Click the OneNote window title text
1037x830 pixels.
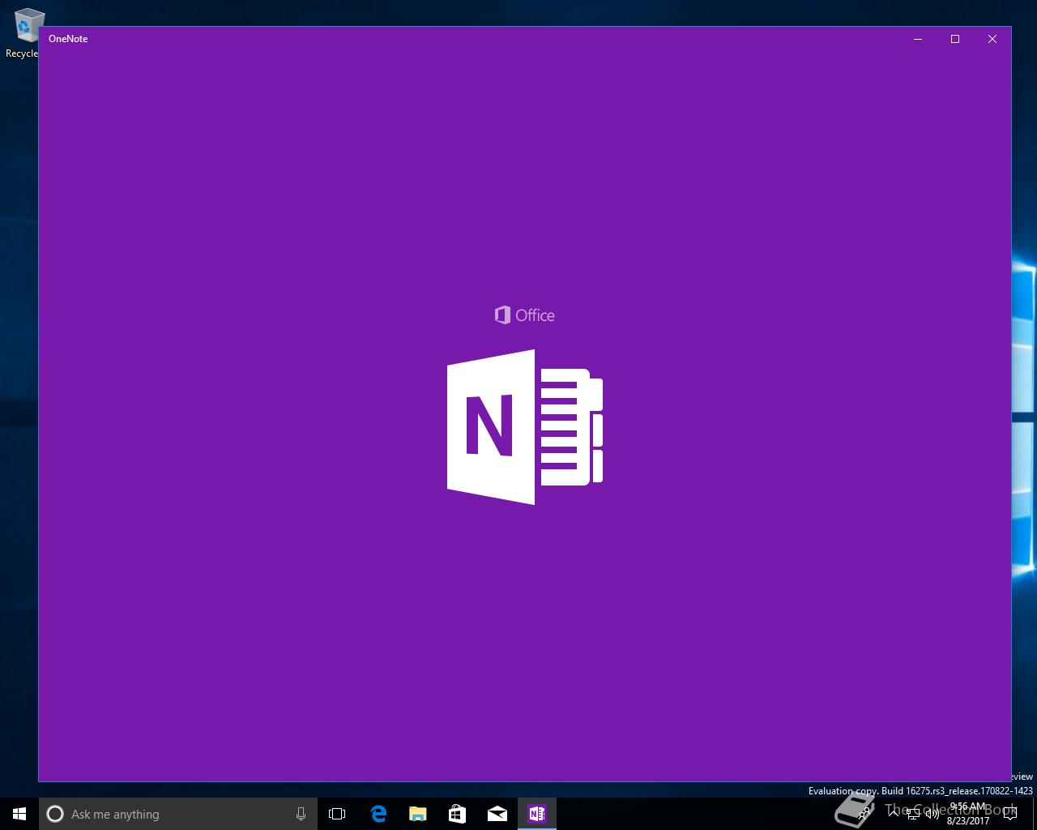(x=68, y=39)
